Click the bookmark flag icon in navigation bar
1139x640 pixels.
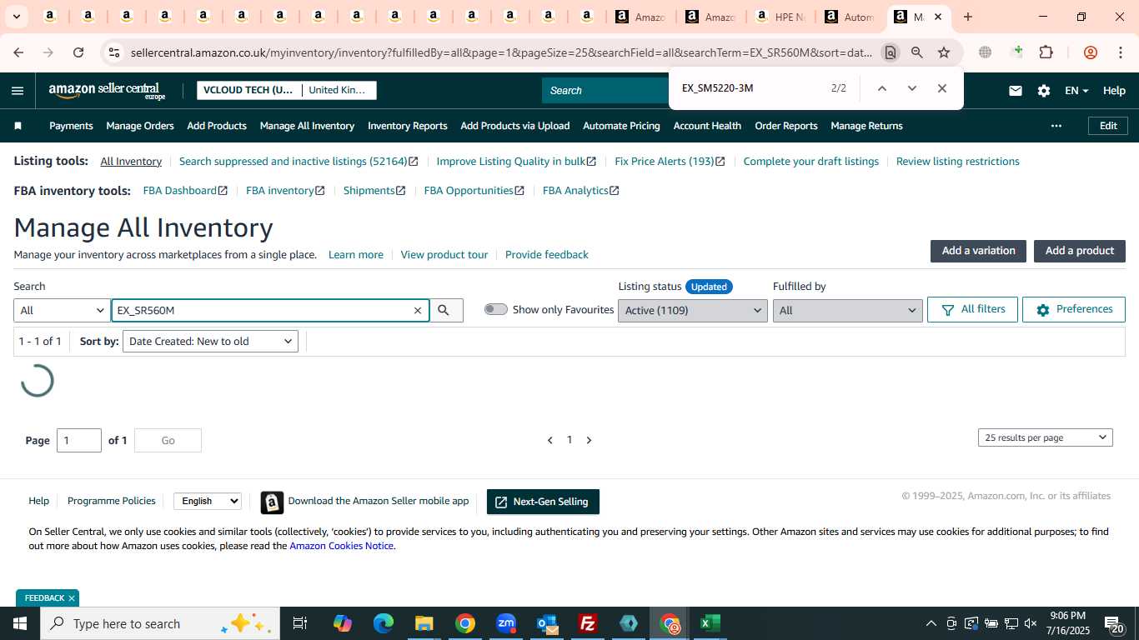click(x=18, y=126)
